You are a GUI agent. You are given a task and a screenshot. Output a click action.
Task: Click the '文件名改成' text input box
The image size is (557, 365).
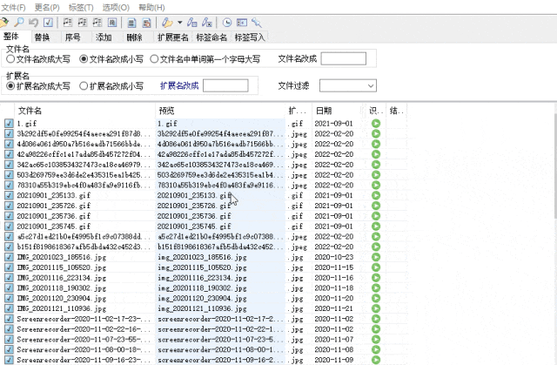point(344,58)
